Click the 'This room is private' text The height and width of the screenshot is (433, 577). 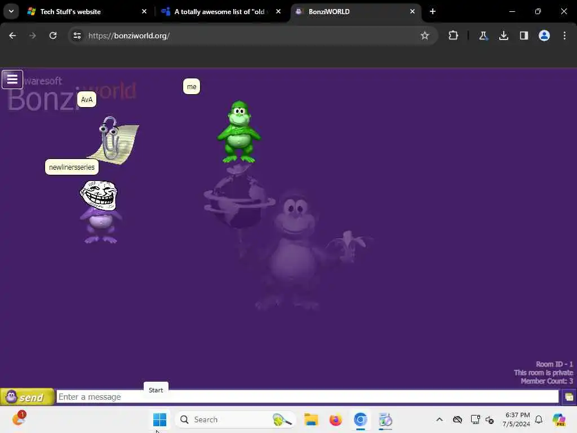point(544,373)
